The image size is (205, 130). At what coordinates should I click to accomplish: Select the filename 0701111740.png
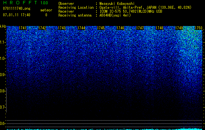(17, 9)
